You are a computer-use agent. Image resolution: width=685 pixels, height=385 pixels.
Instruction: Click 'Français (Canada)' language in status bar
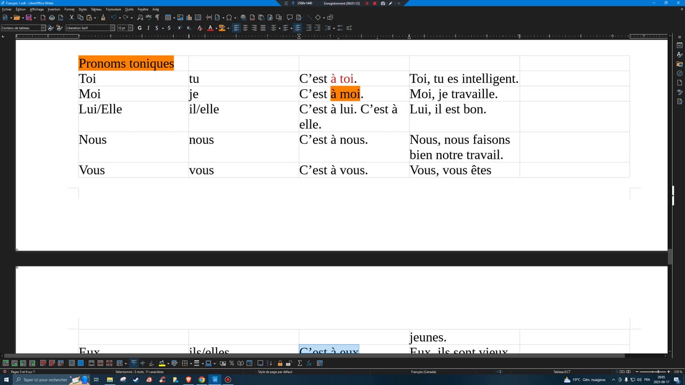(x=423, y=372)
